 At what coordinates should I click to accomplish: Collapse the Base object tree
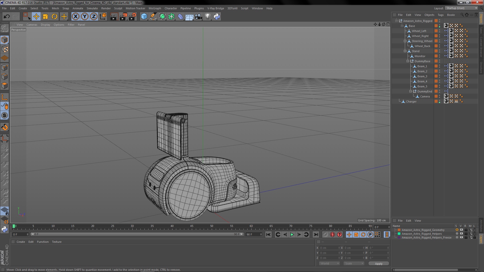(402, 26)
